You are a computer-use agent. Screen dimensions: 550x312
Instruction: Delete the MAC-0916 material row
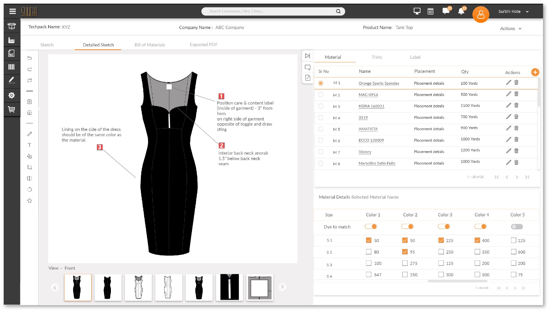(516, 94)
